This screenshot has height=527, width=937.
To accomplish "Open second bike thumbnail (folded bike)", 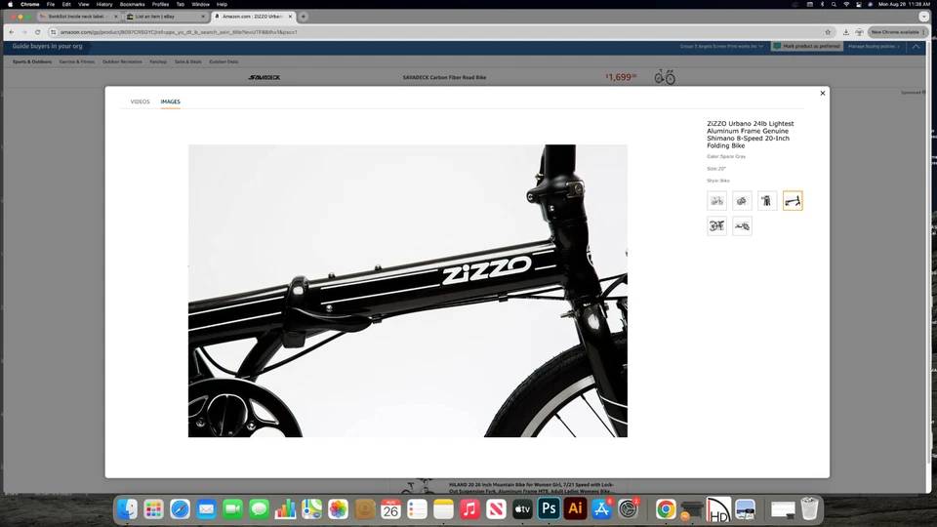I will pyautogui.click(x=742, y=201).
